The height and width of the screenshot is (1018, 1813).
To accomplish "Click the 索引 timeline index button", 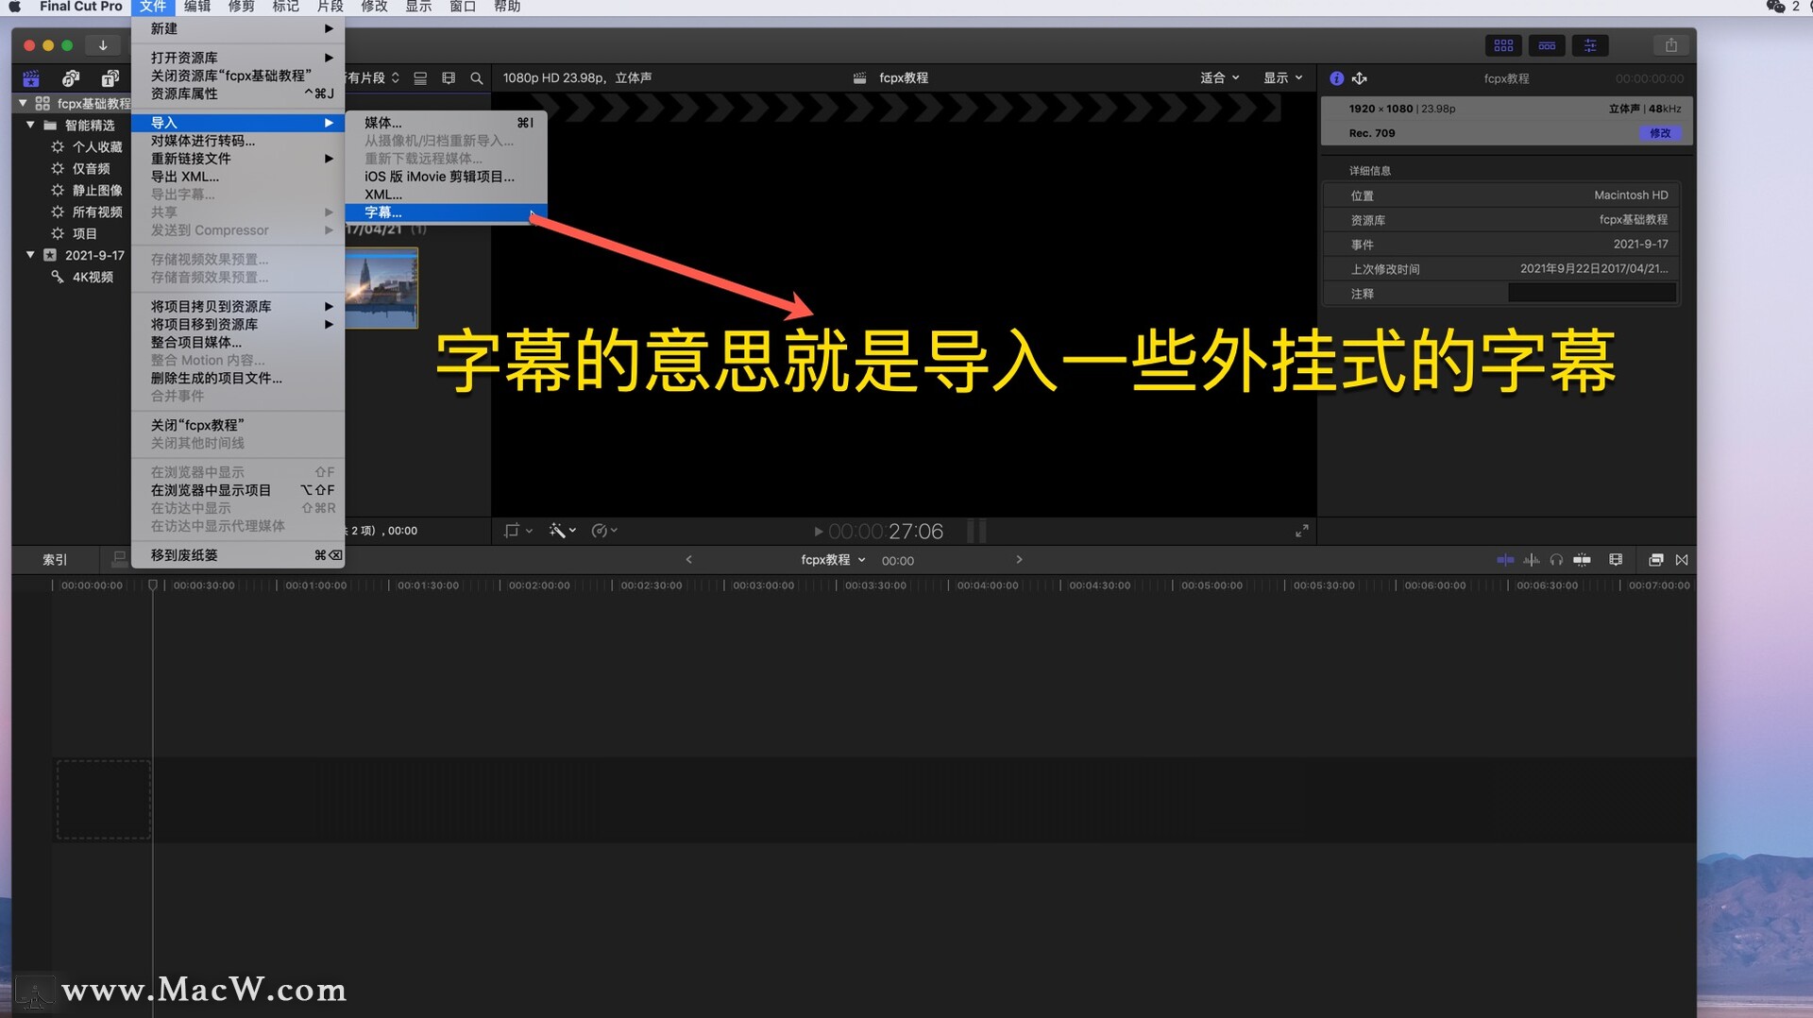I will coord(55,560).
